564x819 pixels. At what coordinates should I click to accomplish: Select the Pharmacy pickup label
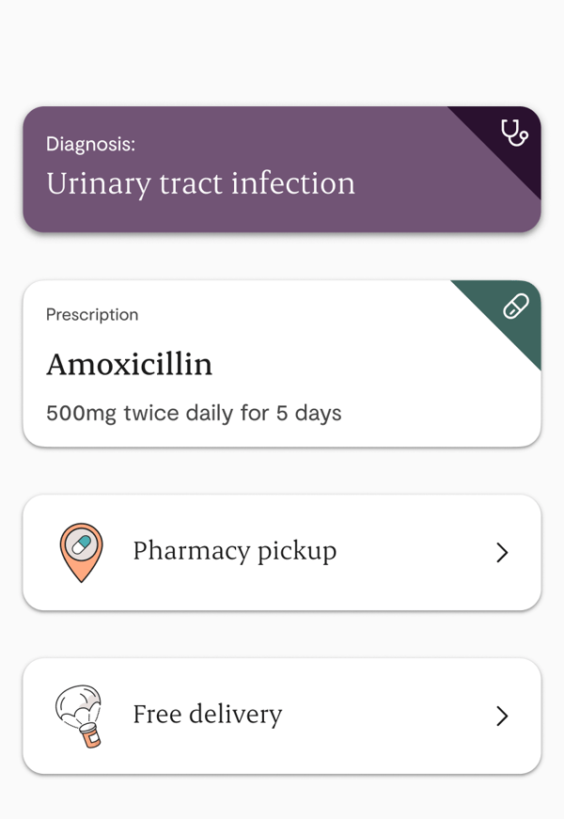point(234,551)
